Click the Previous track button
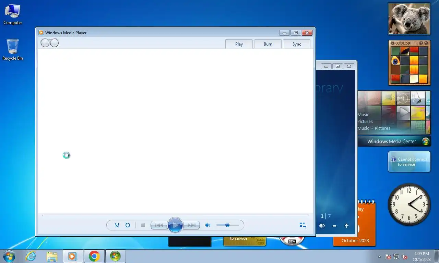The height and width of the screenshot is (263, 439). [x=159, y=225]
